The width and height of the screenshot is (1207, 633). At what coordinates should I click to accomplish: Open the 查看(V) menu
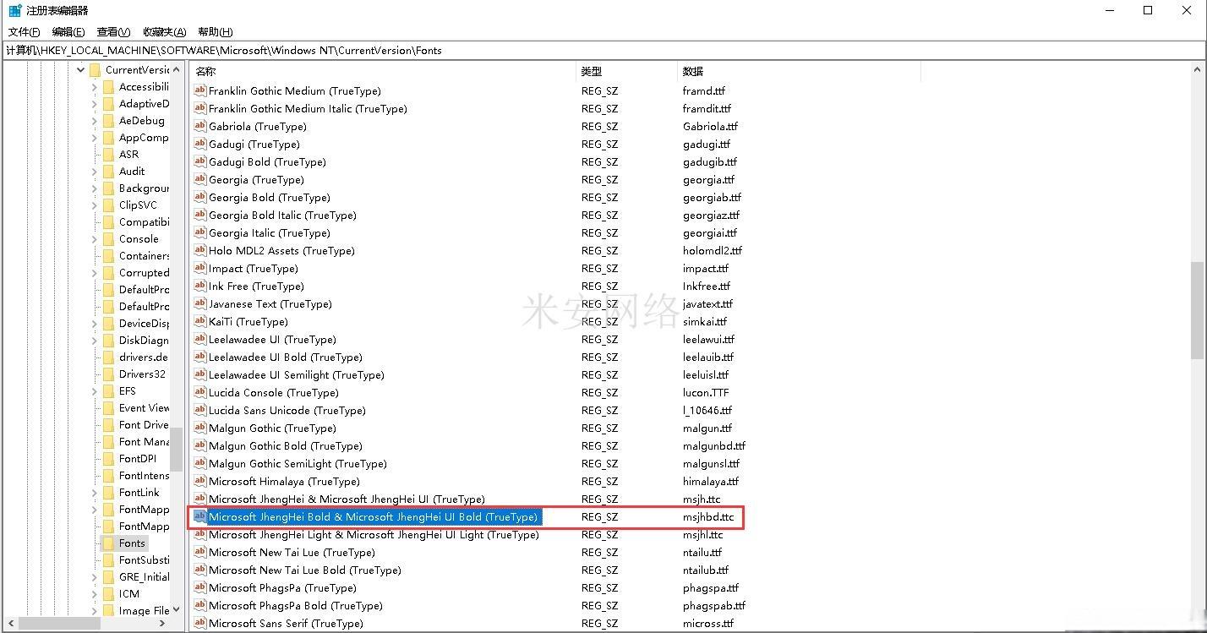(x=113, y=31)
